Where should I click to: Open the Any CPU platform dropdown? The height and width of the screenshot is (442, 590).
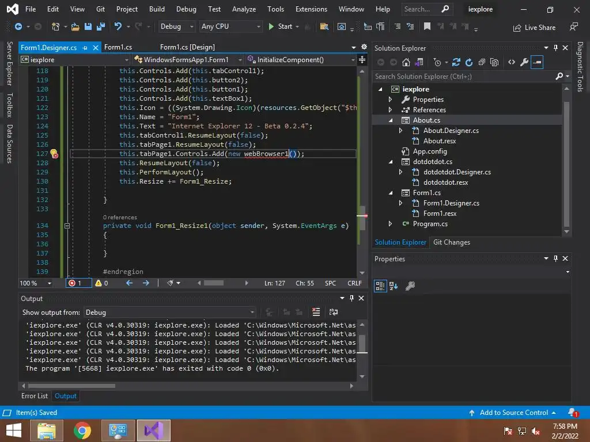click(x=229, y=26)
